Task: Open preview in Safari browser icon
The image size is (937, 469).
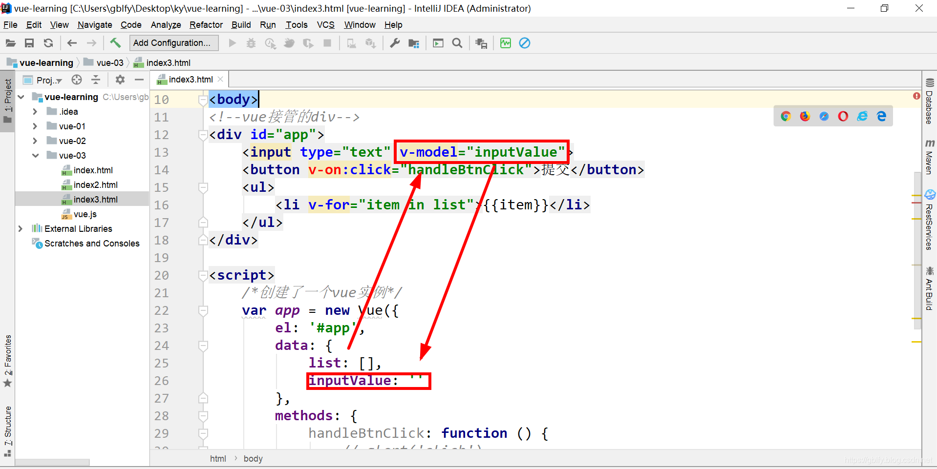Action: [x=824, y=116]
